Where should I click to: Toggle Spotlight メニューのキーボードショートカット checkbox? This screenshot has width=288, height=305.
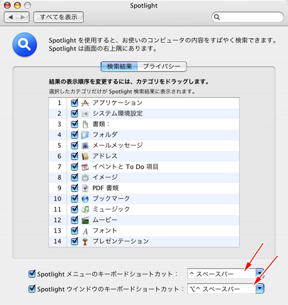point(32,274)
